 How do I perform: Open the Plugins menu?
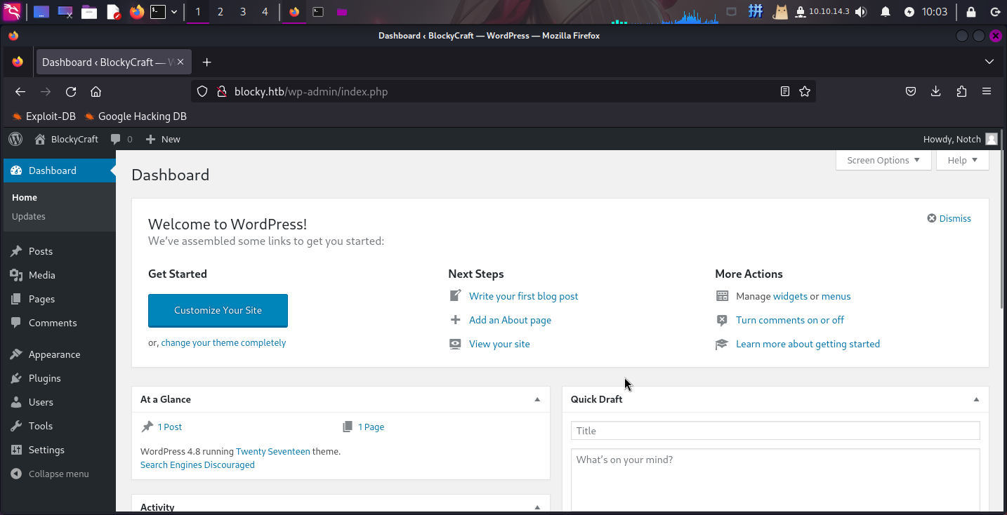[x=44, y=378]
